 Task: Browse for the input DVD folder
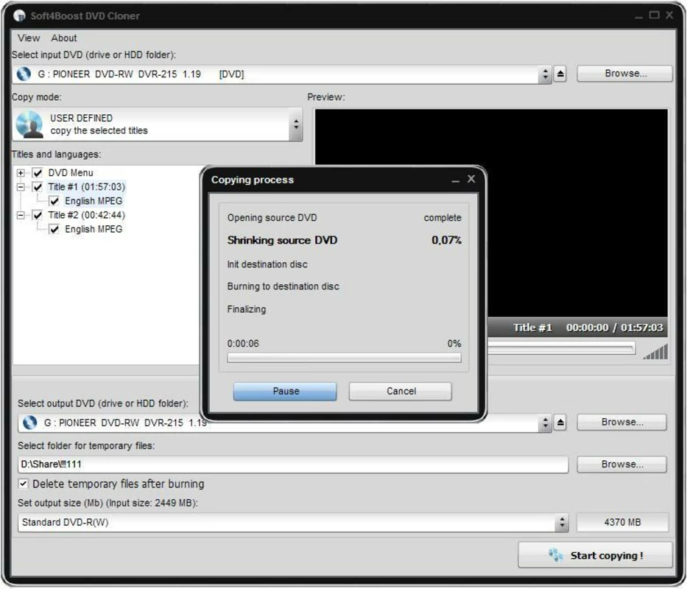[x=625, y=74]
